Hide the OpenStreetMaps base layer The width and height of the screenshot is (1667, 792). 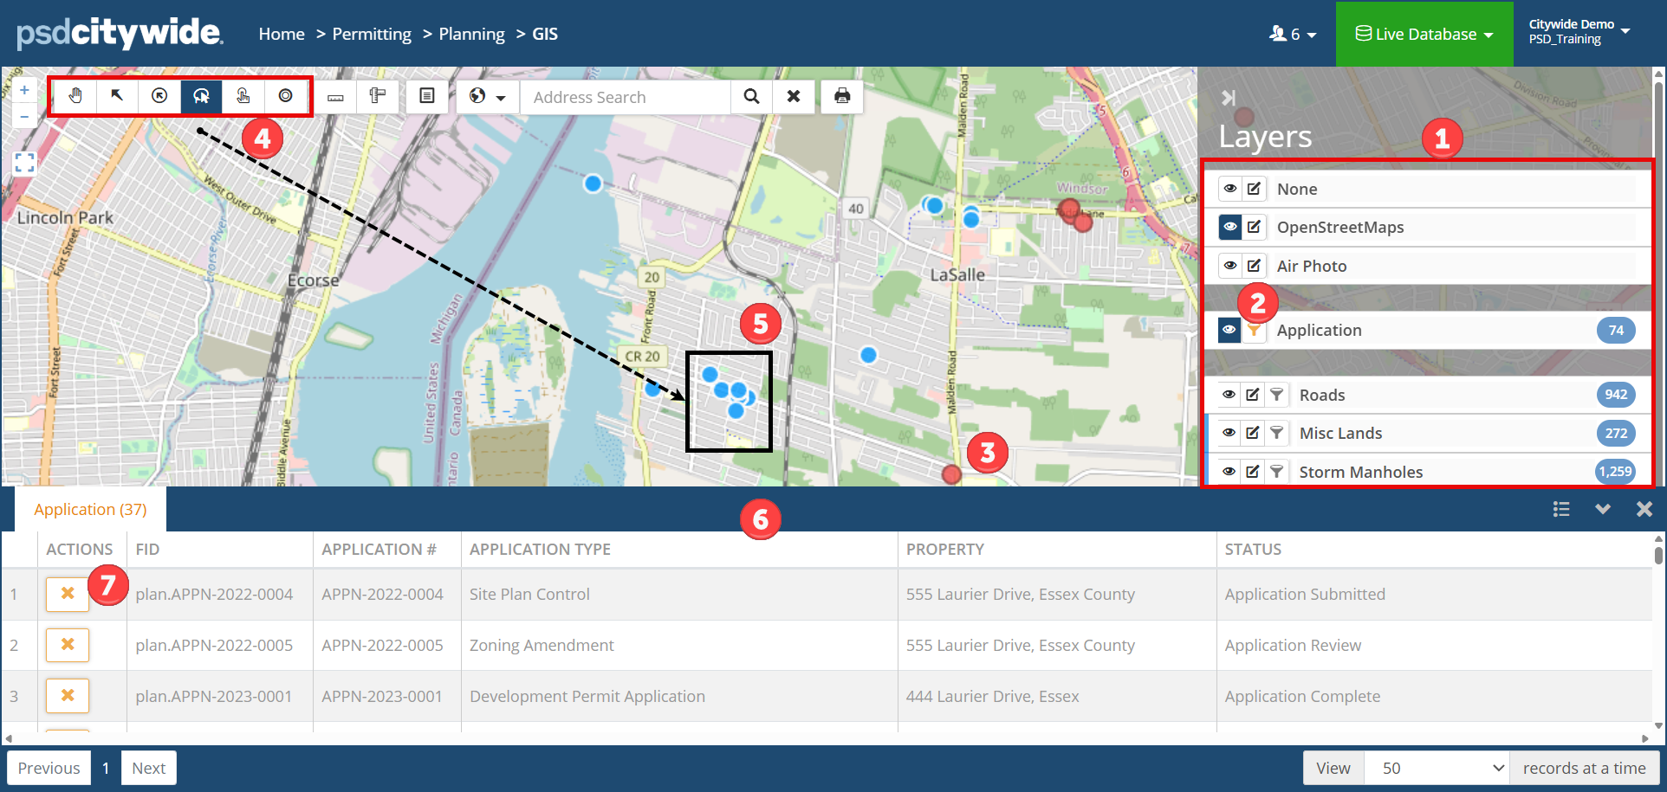click(x=1229, y=227)
